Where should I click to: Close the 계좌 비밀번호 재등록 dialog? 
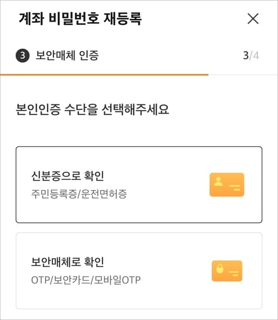[x=253, y=18]
